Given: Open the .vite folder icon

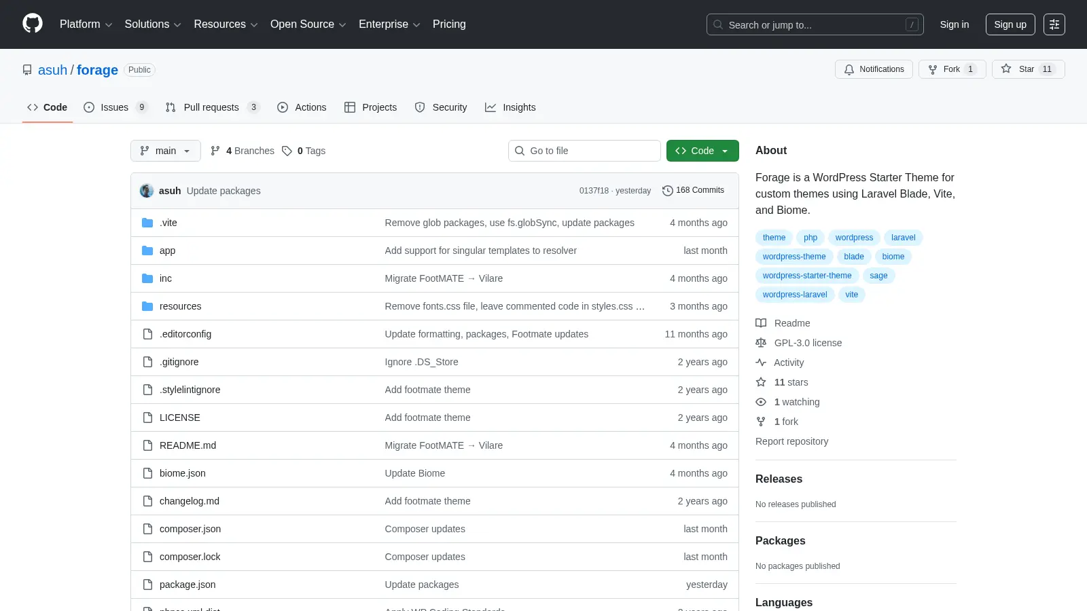Looking at the screenshot, I should 147,223.
